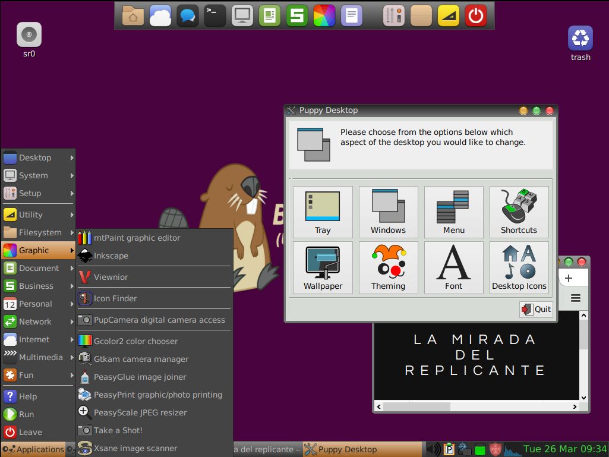
Task: Choose the Menu option in Puppy Desktop
Action: pyautogui.click(x=454, y=212)
